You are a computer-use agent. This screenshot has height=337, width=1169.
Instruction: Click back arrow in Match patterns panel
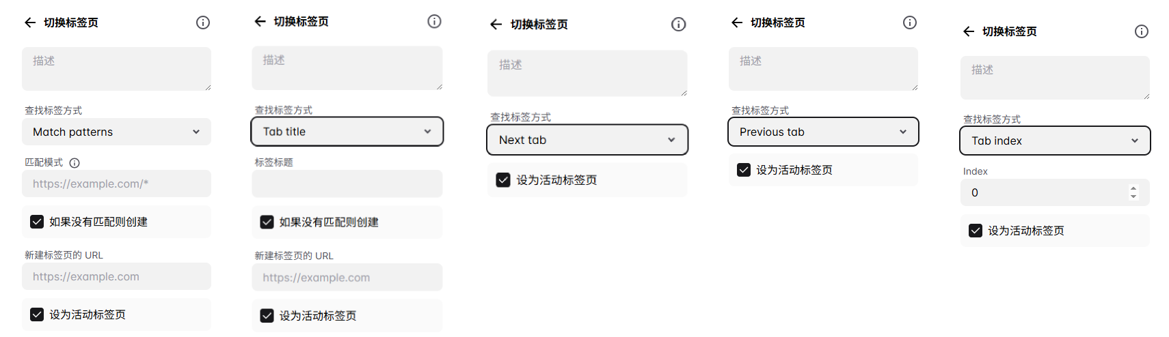coord(30,23)
